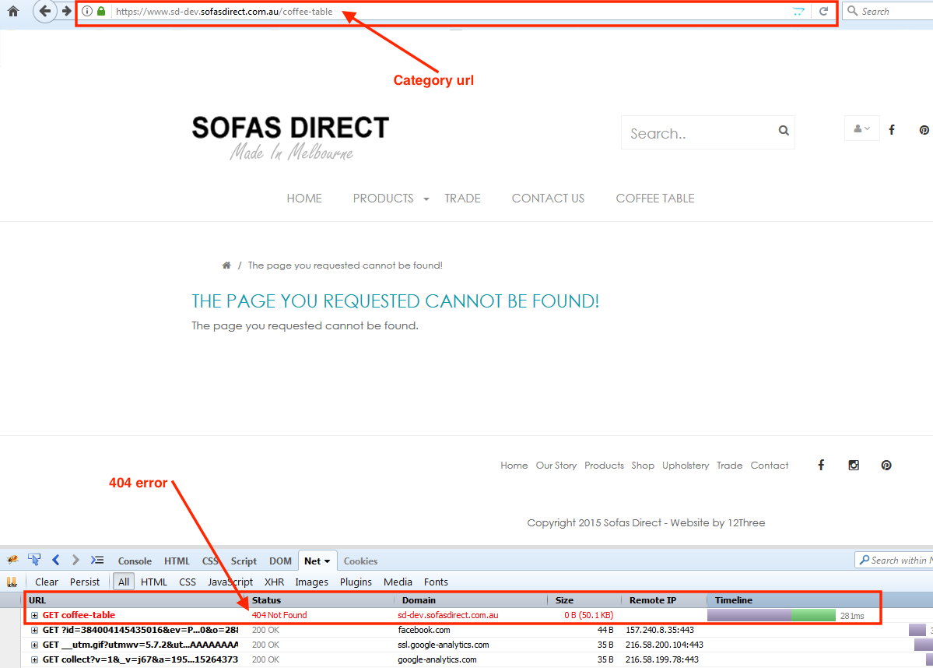Open the PRODUCTS navigation menu item

(383, 199)
